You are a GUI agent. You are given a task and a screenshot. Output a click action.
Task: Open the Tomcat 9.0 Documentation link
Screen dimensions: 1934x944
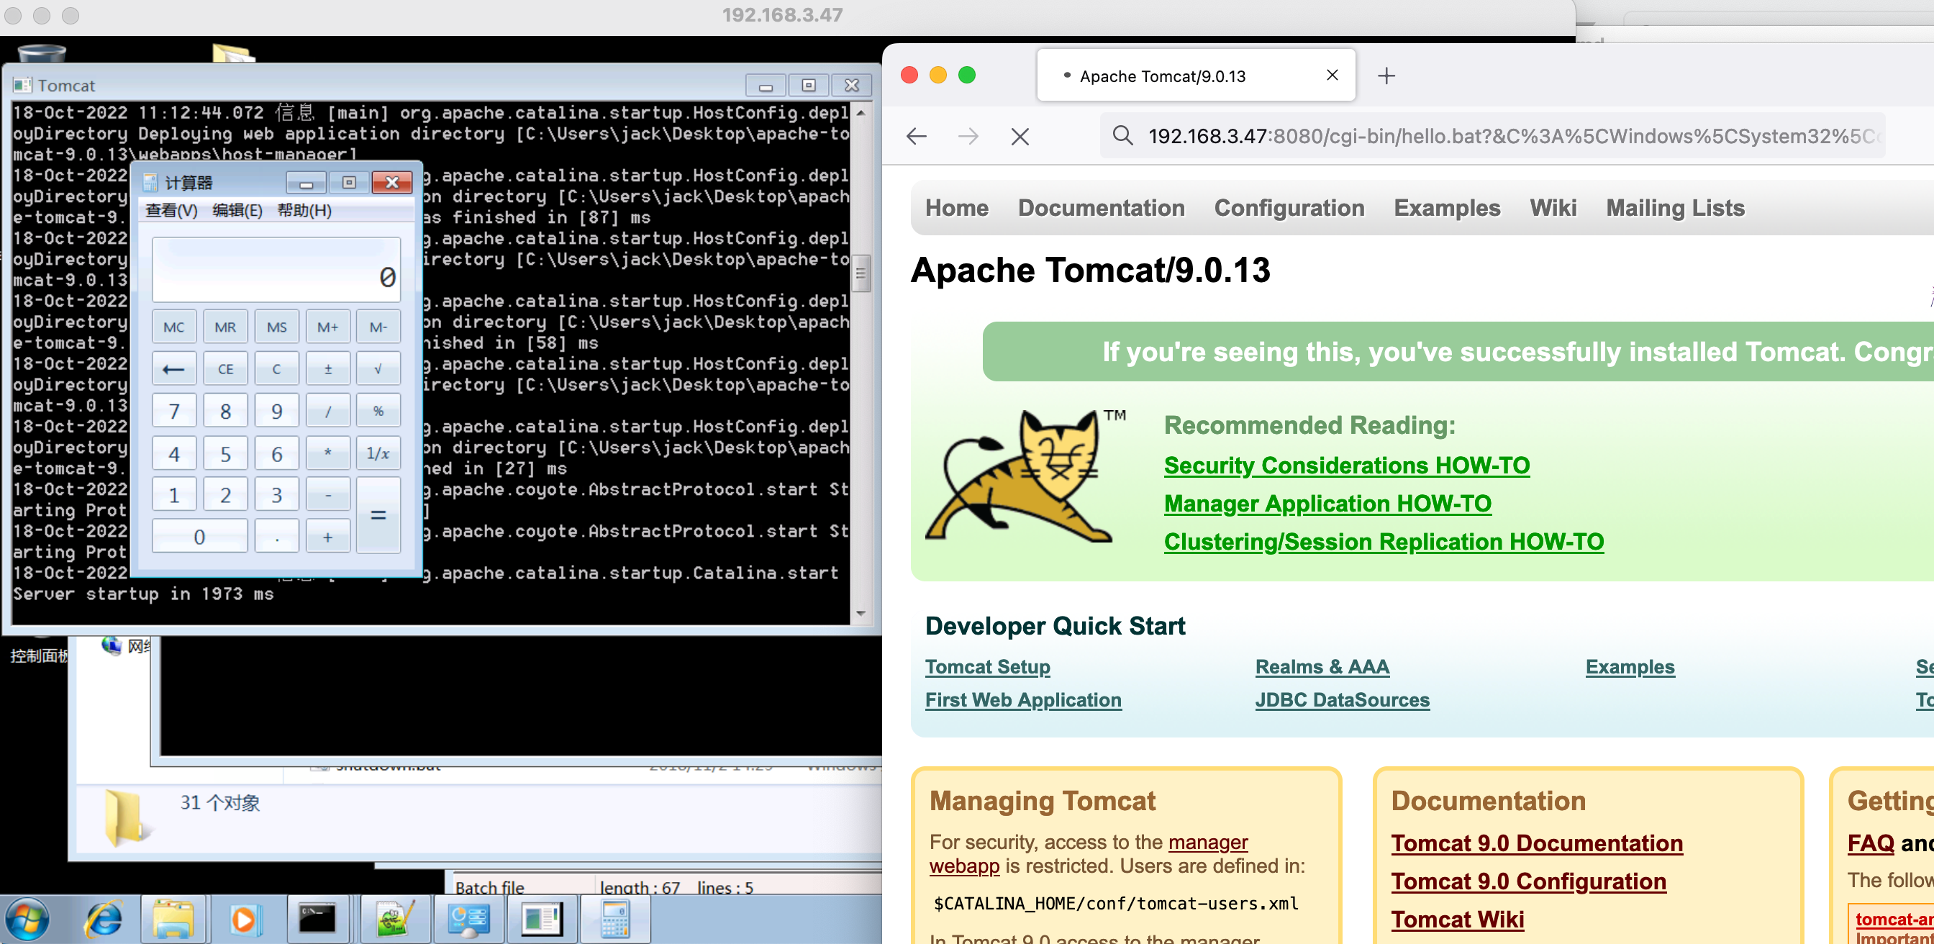point(1536,843)
